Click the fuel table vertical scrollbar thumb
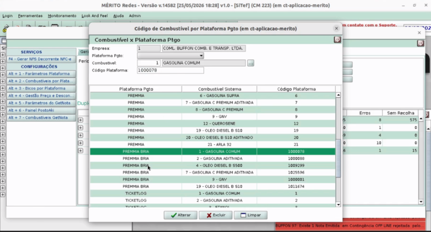 point(338,158)
